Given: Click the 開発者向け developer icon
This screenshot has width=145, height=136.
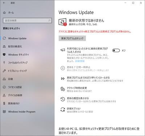Looking at the screenshot, I should (x=4, y=103).
